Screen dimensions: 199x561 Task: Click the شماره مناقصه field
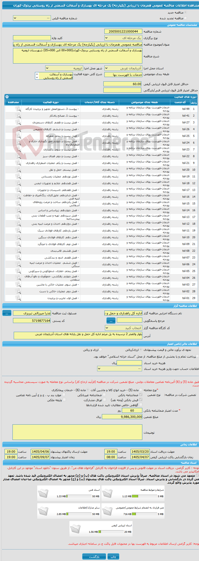click(123, 31)
